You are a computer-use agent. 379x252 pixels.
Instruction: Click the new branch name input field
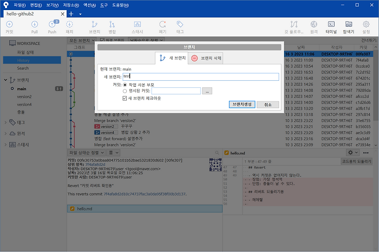tap(201, 77)
